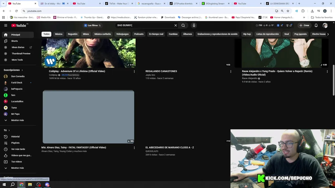Viewport: 335px width, 188px height.
Task: Clear the search box with the X icon
Action: (x=176, y=25)
